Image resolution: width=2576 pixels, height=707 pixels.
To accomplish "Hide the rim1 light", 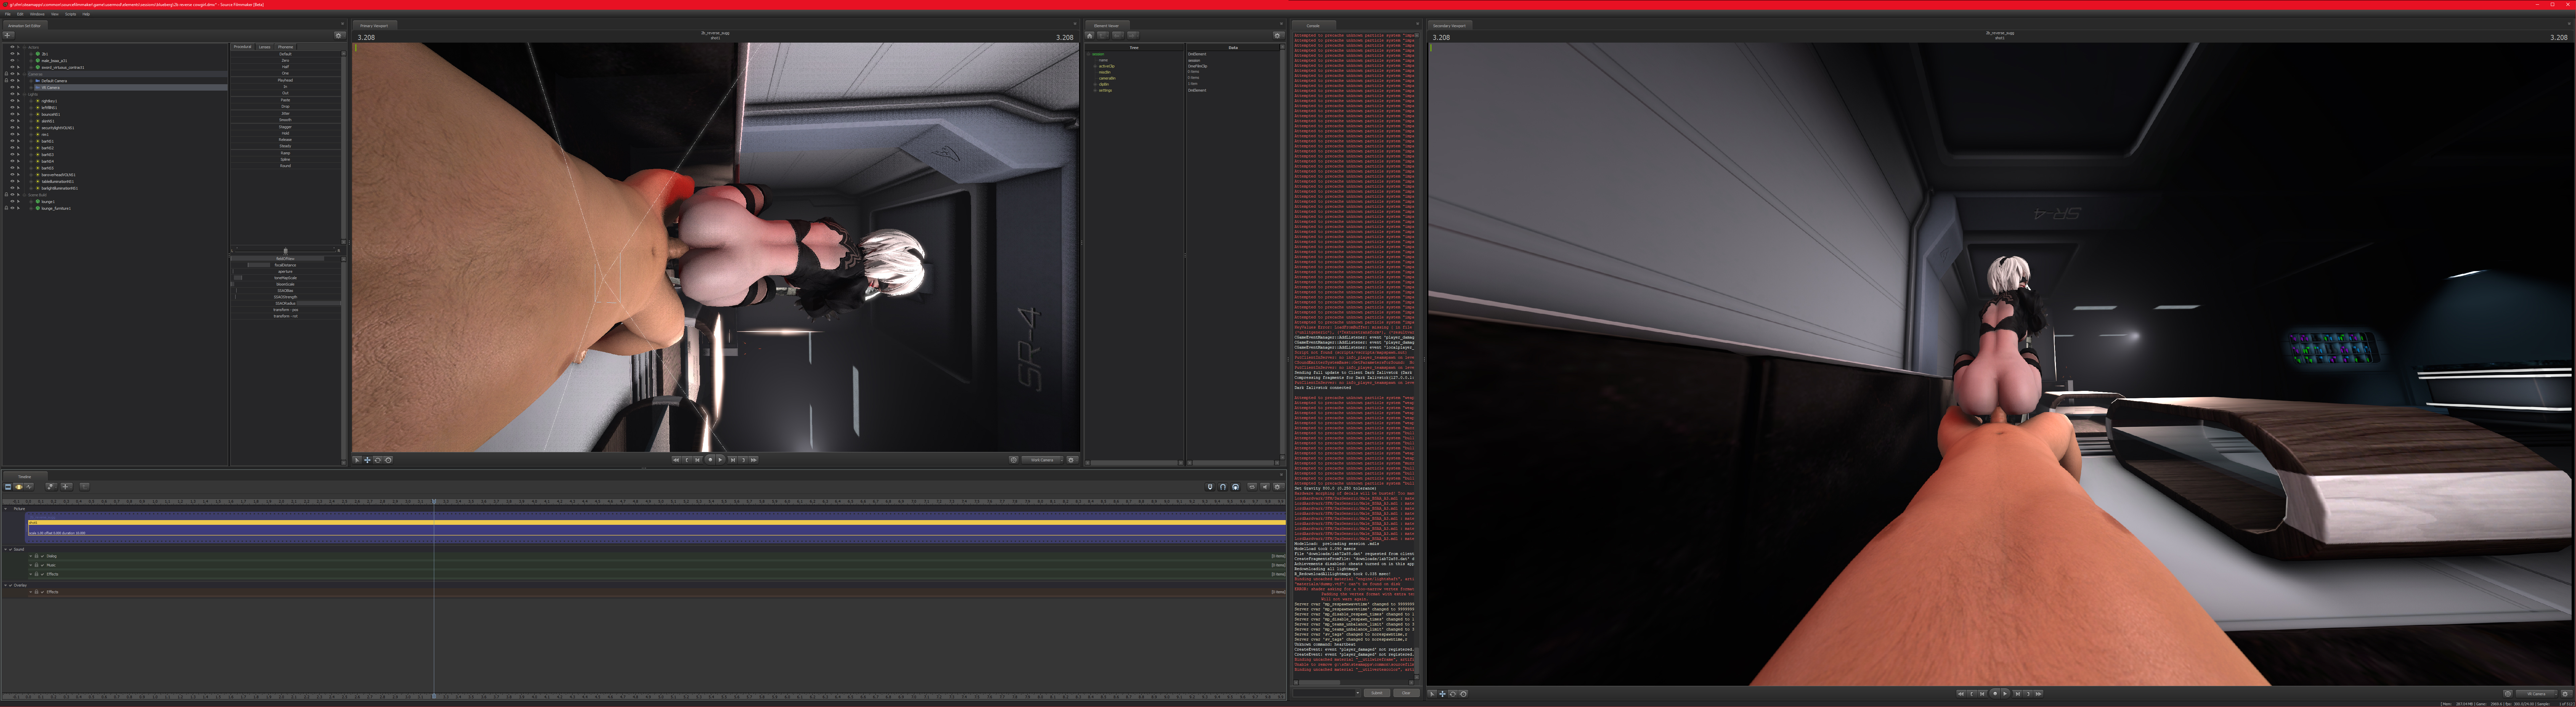I will pyautogui.click(x=12, y=134).
